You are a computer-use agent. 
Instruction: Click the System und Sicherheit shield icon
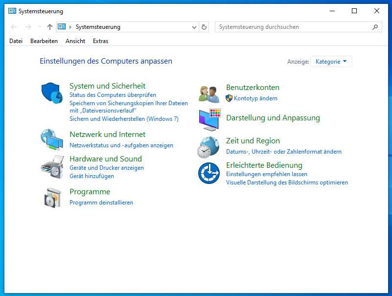pyautogui.click(x=51, y=92)
